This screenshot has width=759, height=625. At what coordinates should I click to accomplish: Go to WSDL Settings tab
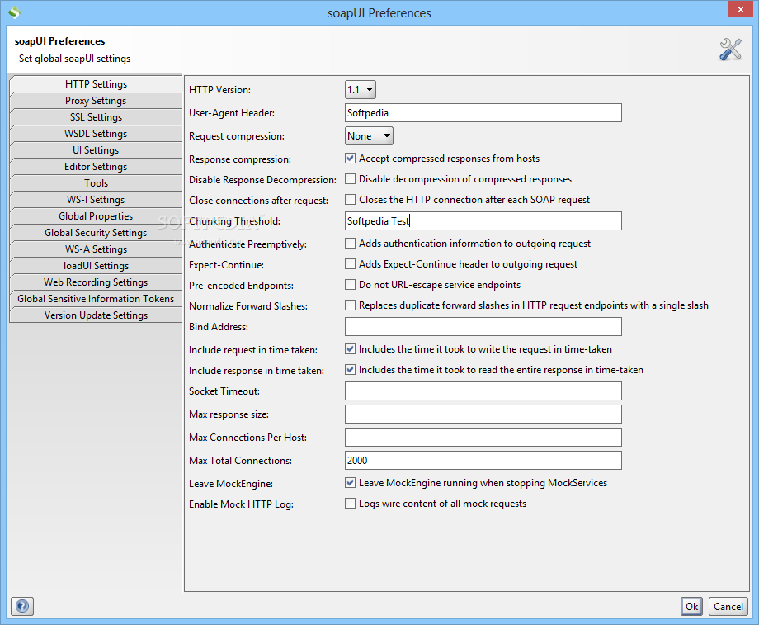click(96, 133)
